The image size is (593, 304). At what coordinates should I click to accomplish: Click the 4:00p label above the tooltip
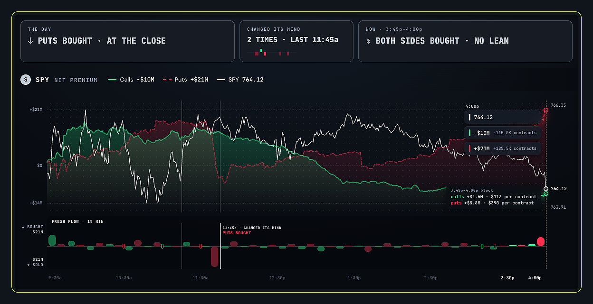pyautogui.click(x=472, y=106)
